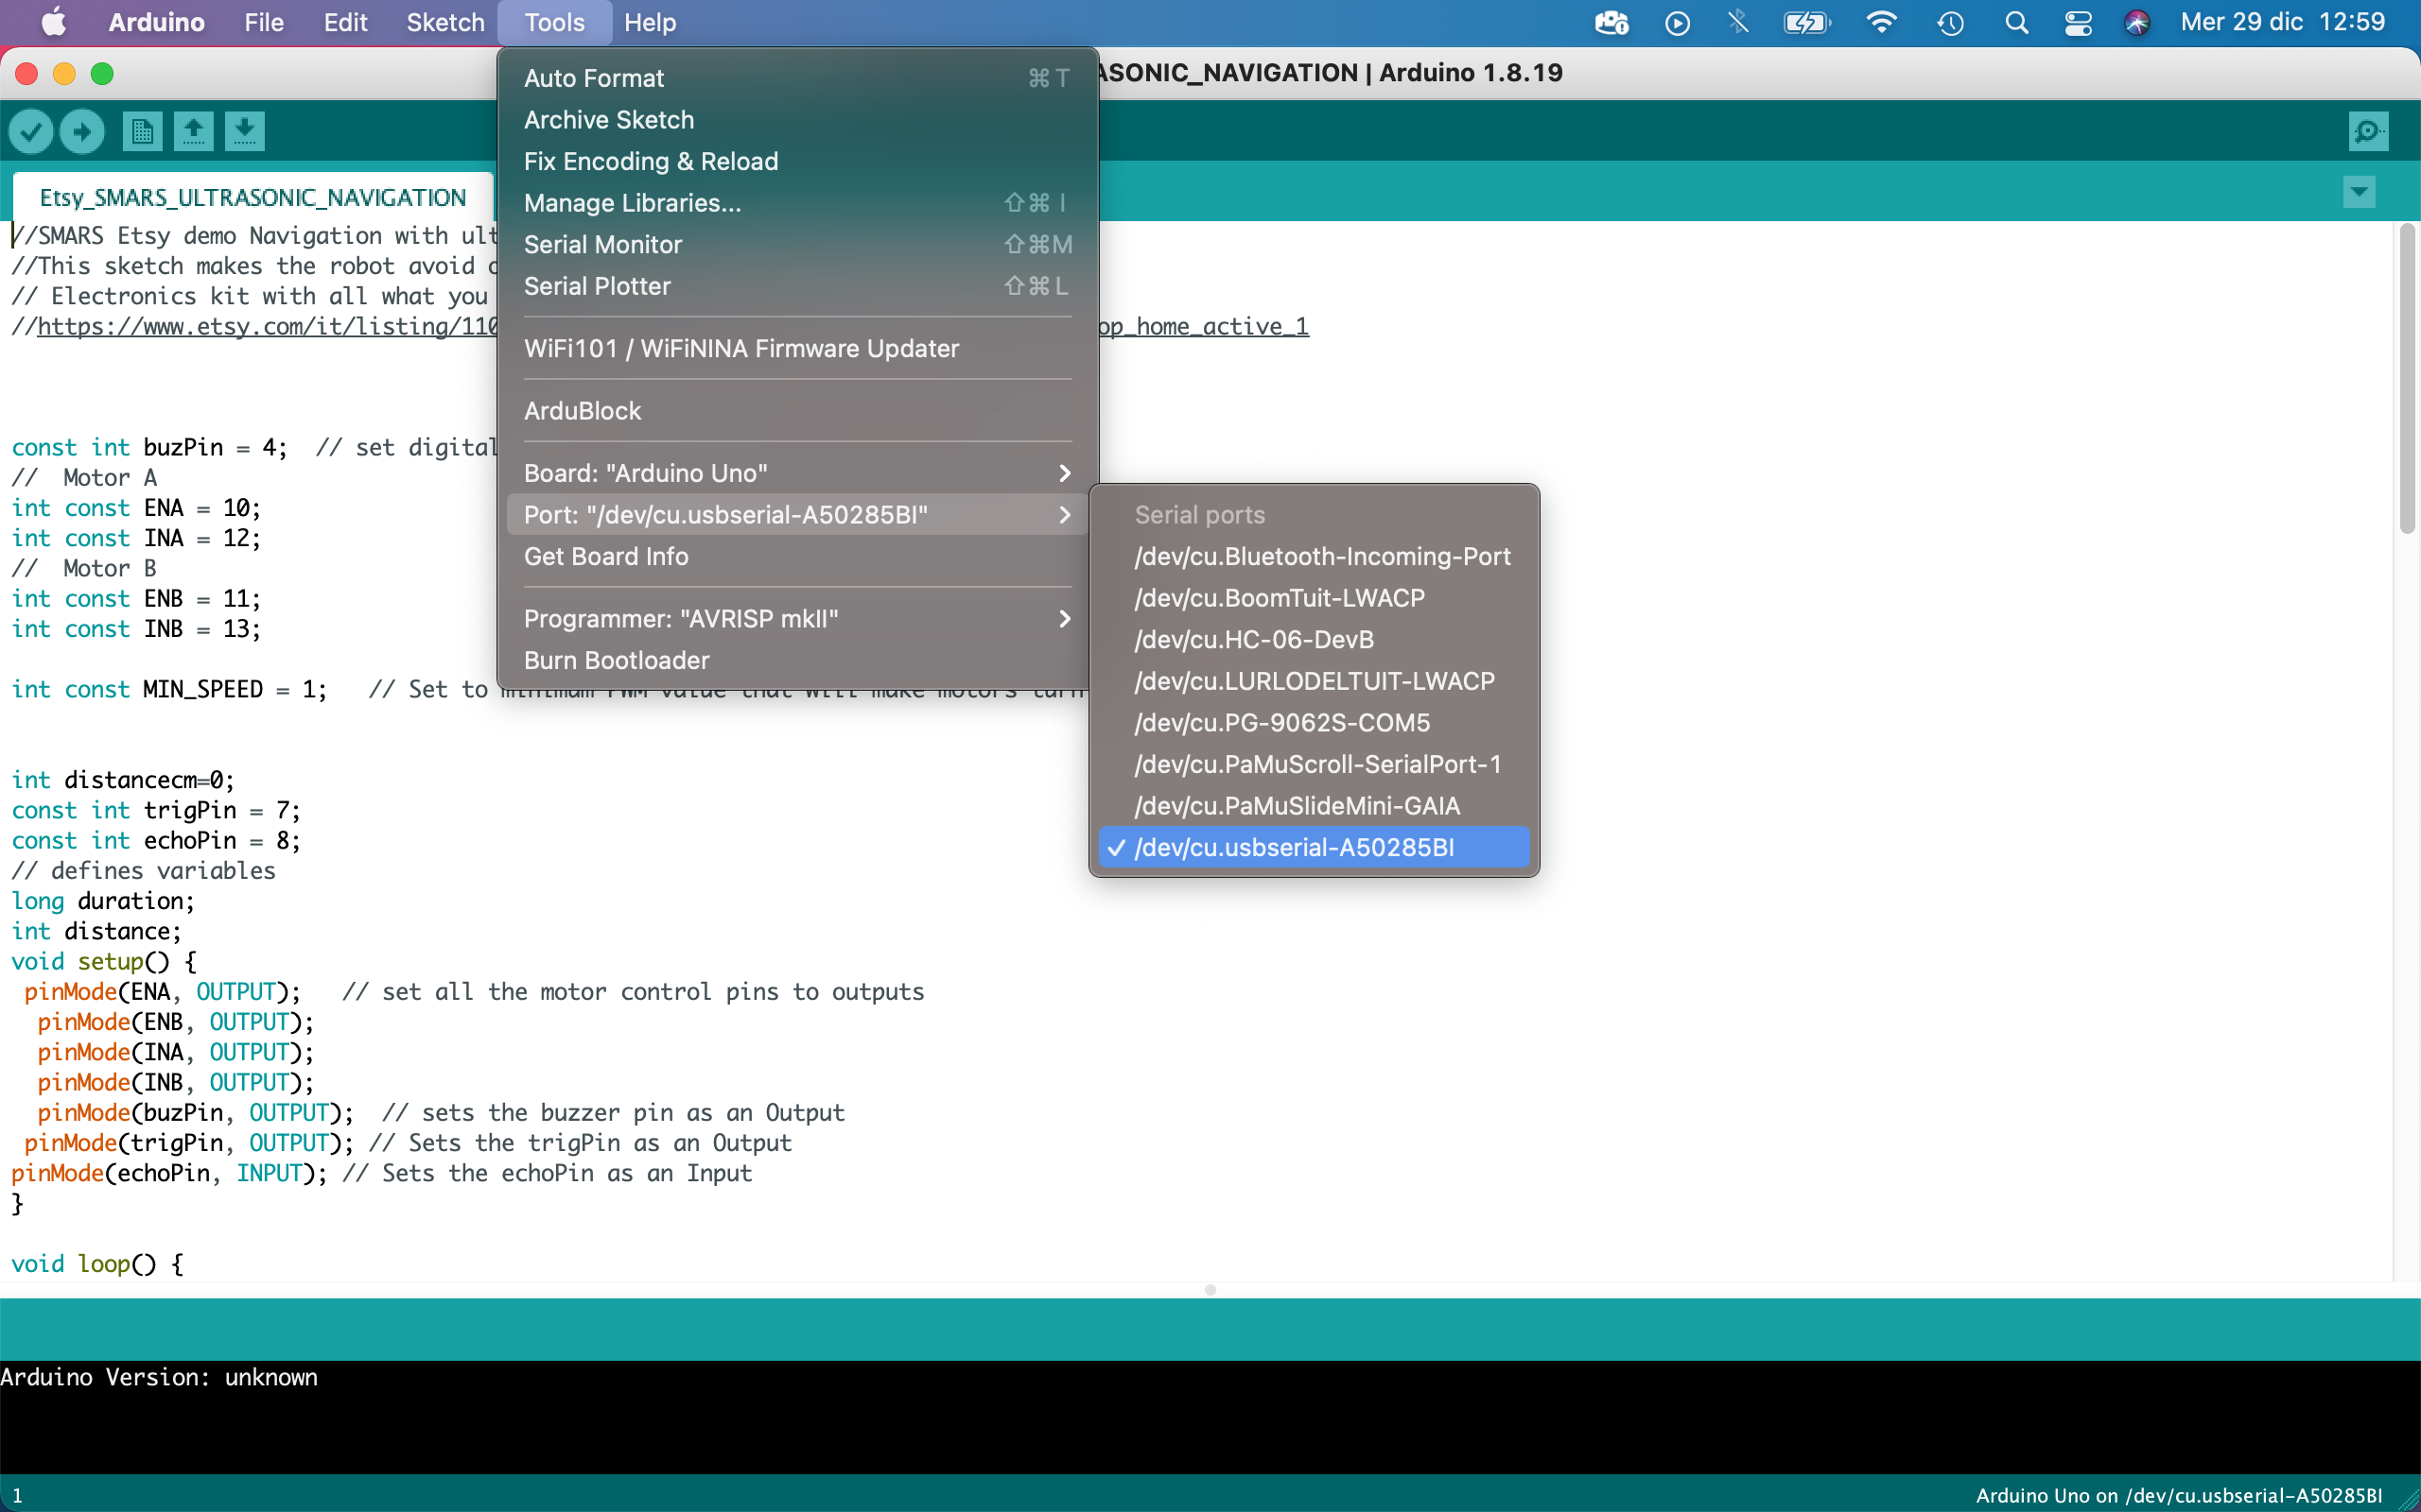Image resolution: width=2421 pixels, height=1512 pixels.
Task: Select Burn Bootloader
Action: tap(797, 661)
